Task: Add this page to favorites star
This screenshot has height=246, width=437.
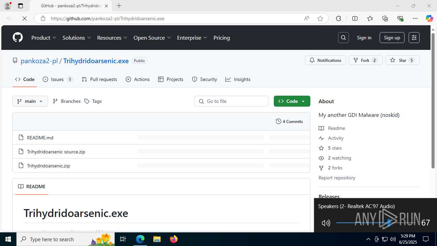Action: point(320,18)
